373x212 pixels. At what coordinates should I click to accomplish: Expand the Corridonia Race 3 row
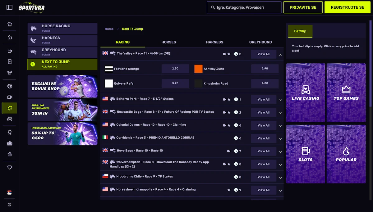281,139
